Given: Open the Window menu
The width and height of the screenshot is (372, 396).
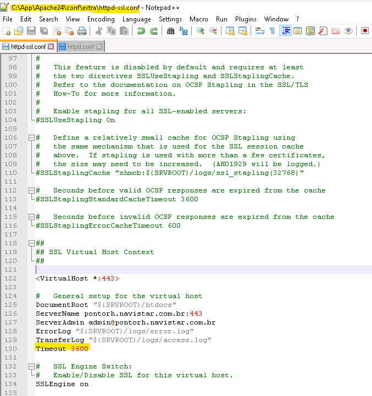Looking at the screenshot, I should click(x=276, y=19).
